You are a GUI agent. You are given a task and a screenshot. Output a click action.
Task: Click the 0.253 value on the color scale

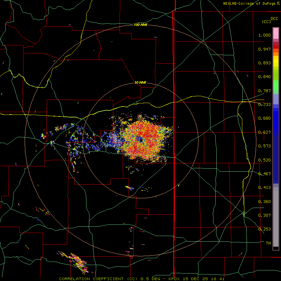[x=264, y=229]
